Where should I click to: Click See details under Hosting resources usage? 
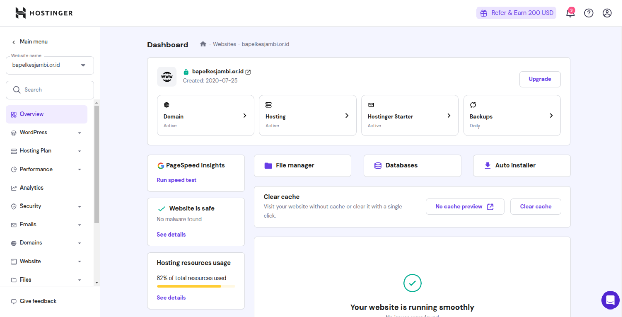[171, 298]
